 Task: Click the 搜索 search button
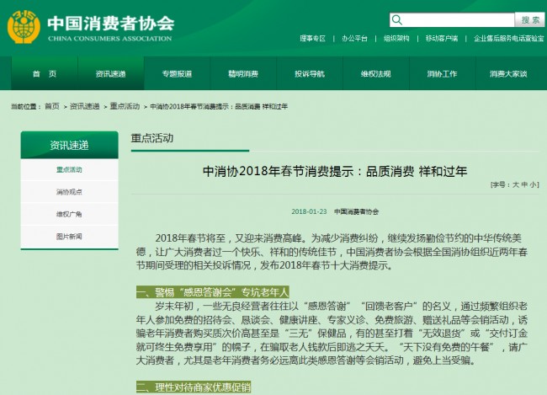point(529,20)
